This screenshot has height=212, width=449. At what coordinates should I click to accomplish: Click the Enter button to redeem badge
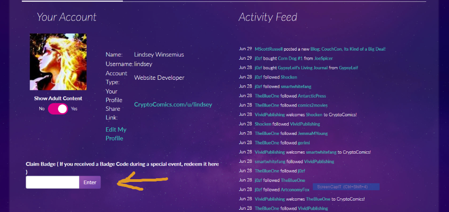pyautogui.click(x=90, y=182)
